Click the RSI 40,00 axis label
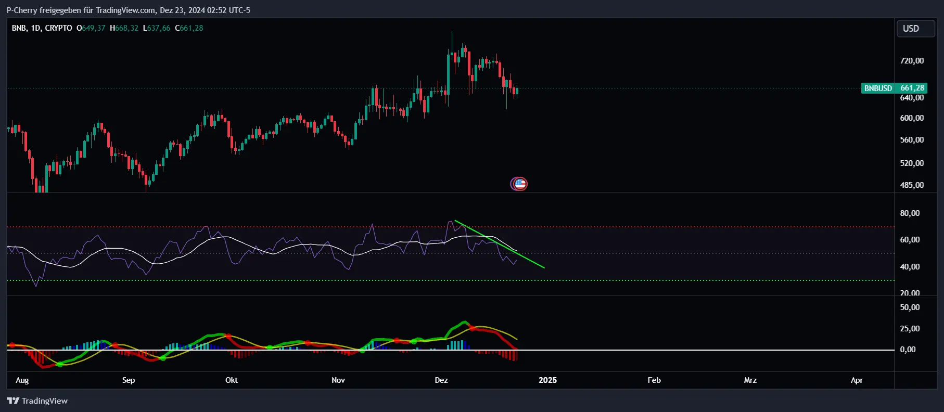 coord(910,267)
